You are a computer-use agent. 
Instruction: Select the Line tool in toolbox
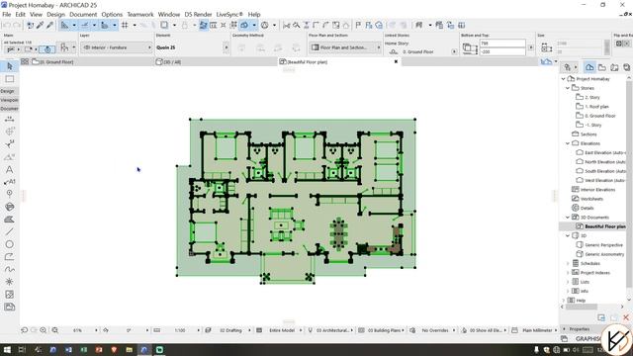[9, 231]
